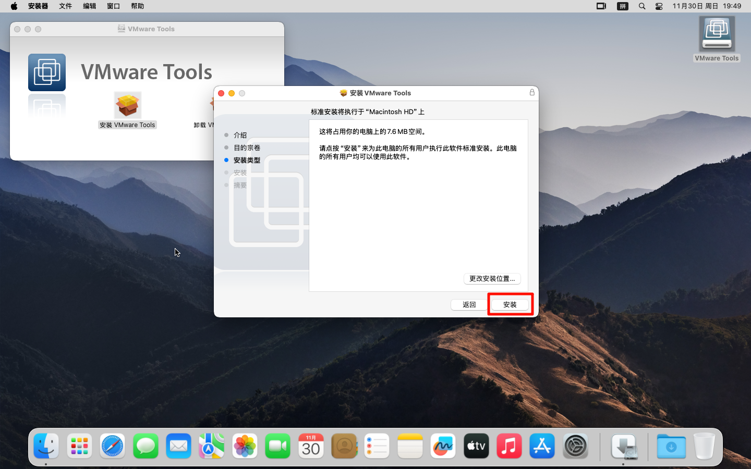The image size is (751, 469).
Task: Select the VMware Tools disk on desktop
Action: (717, 39)
